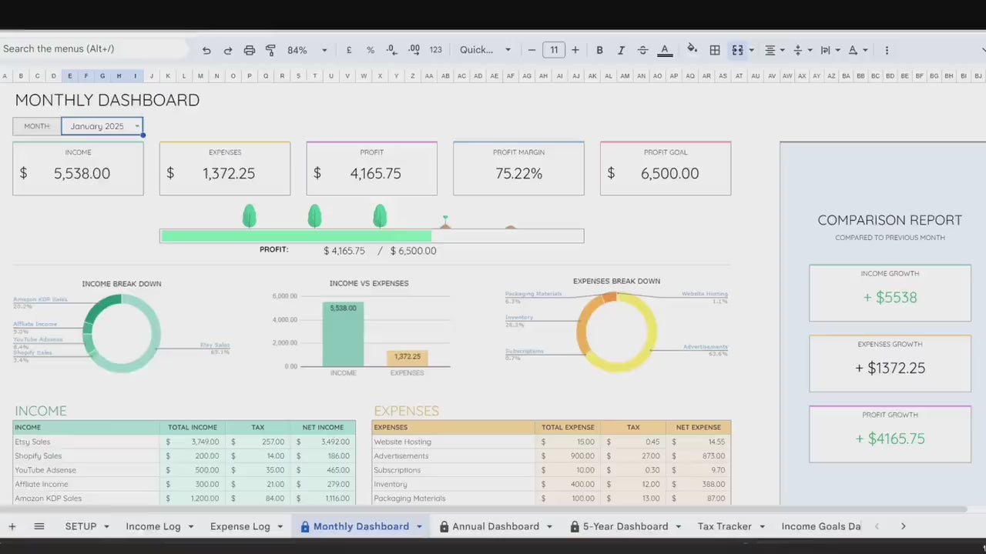The height and width of the screenshot is (554, 986).
Task: Format as percent
Action: tap(371, 50)
